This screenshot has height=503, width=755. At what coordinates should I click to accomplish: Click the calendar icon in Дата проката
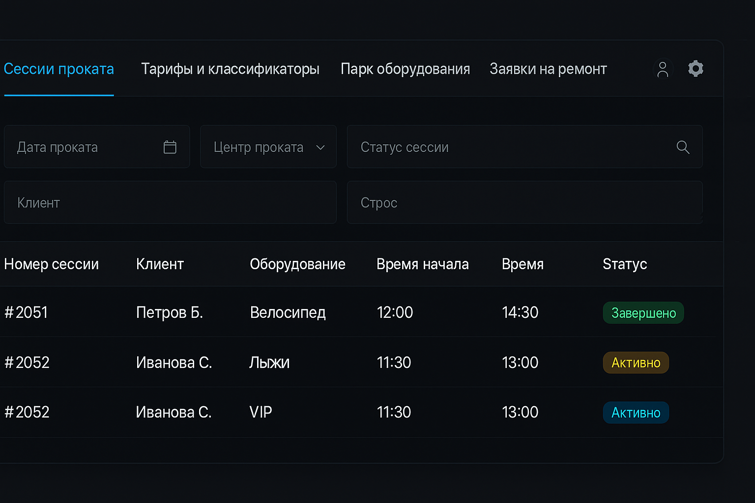tap(170, 147)
